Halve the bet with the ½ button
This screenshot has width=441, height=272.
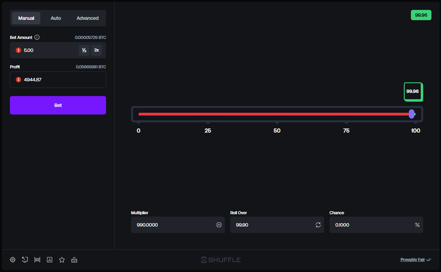[x=84, y=50]
